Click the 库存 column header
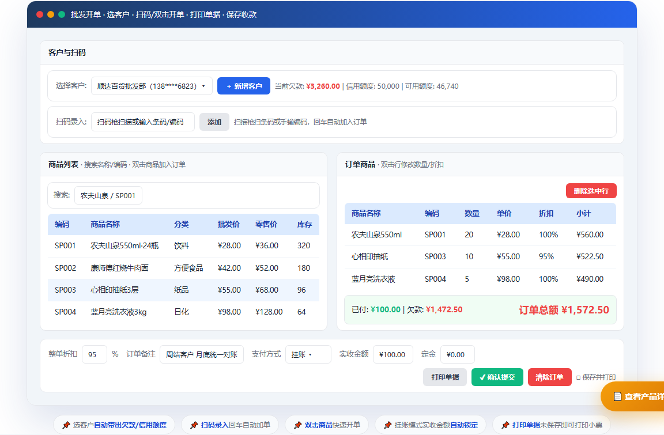The height and width of the screenshot is (435, 664). 304,224
